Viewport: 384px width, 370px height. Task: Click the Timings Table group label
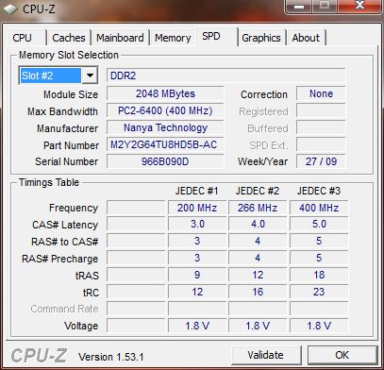[x=49, y=182]
